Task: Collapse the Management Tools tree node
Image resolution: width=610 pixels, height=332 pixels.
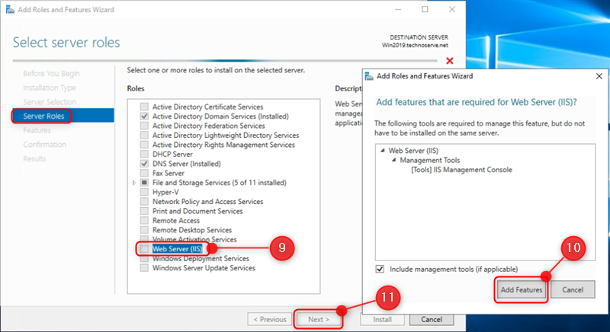Action: pyautogui.click(x=393, y=161)
